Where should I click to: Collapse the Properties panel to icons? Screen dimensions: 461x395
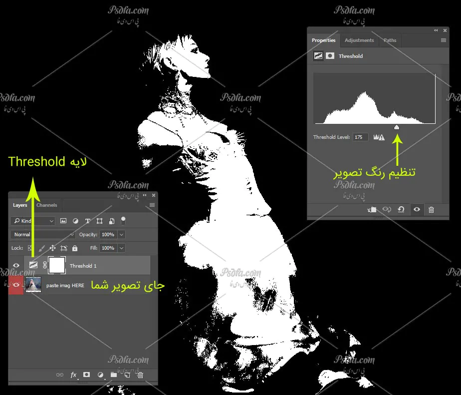point(436,30)
